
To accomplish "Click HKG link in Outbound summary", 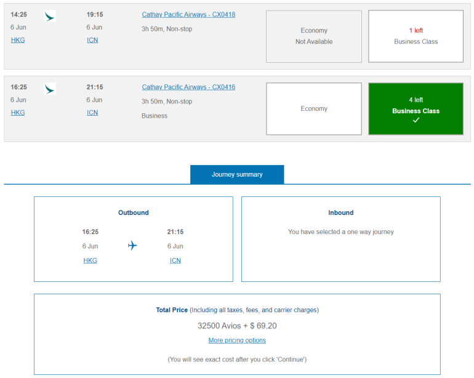I will click(x=90, y=260).
